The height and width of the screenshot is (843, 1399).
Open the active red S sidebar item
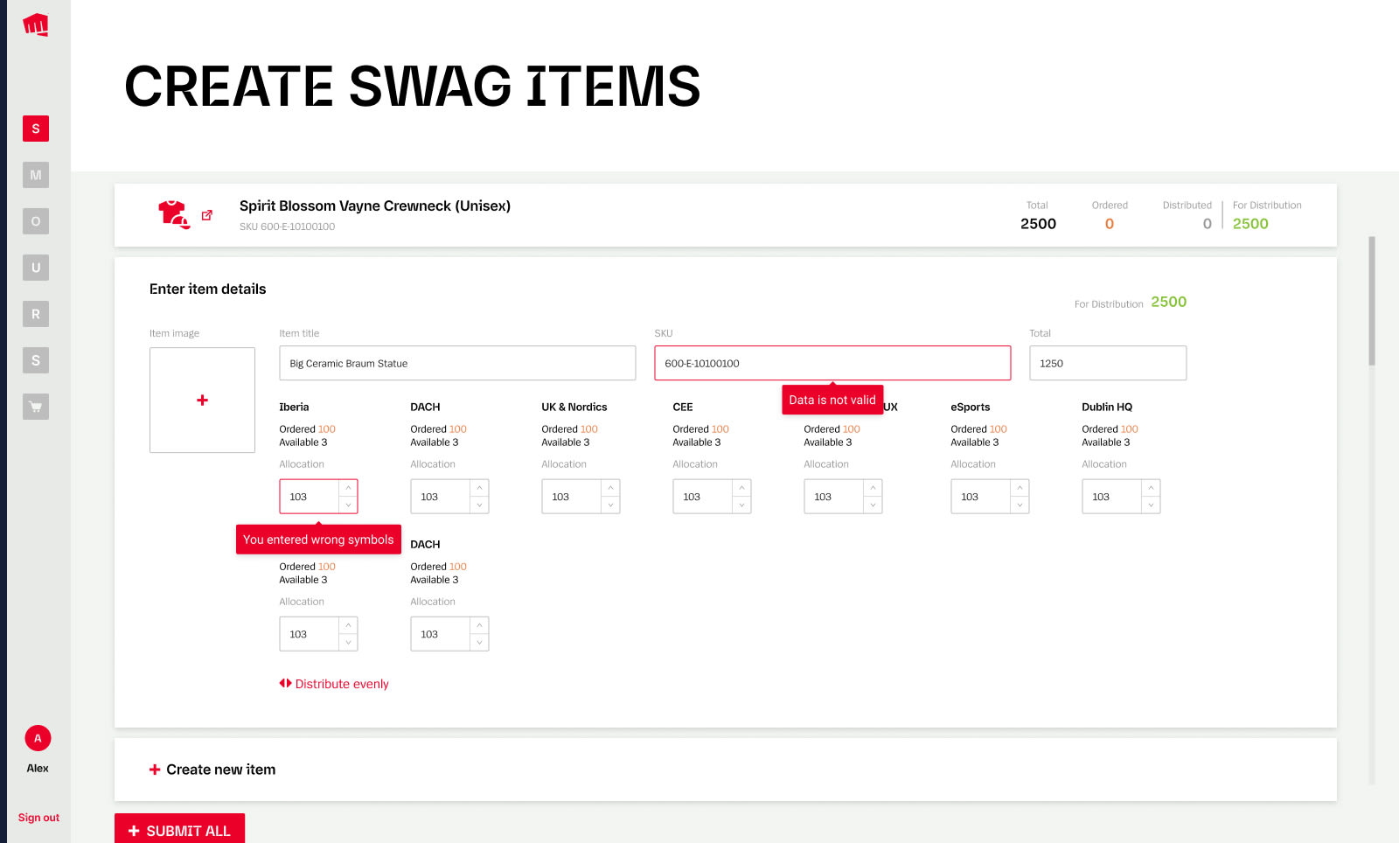(36, 129)
